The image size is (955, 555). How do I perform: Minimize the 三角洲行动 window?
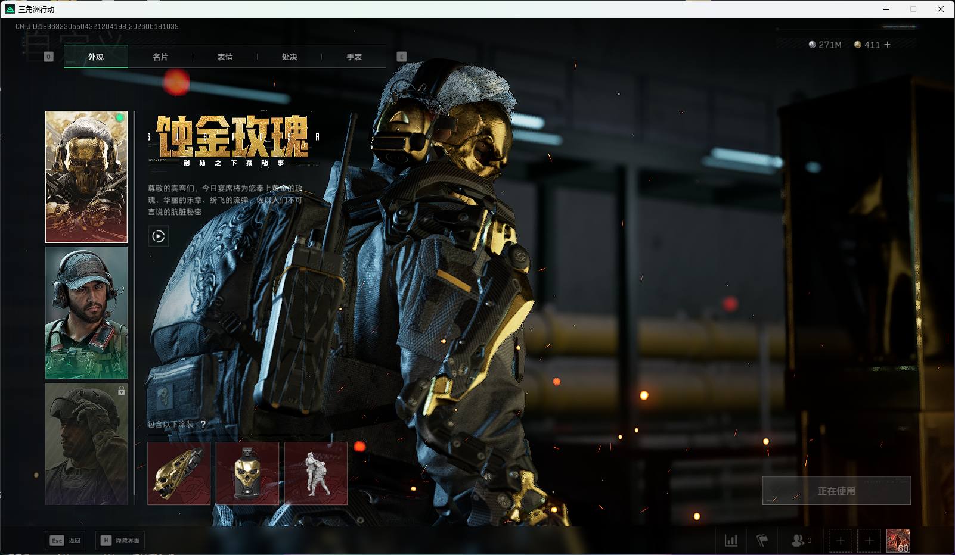886,9
